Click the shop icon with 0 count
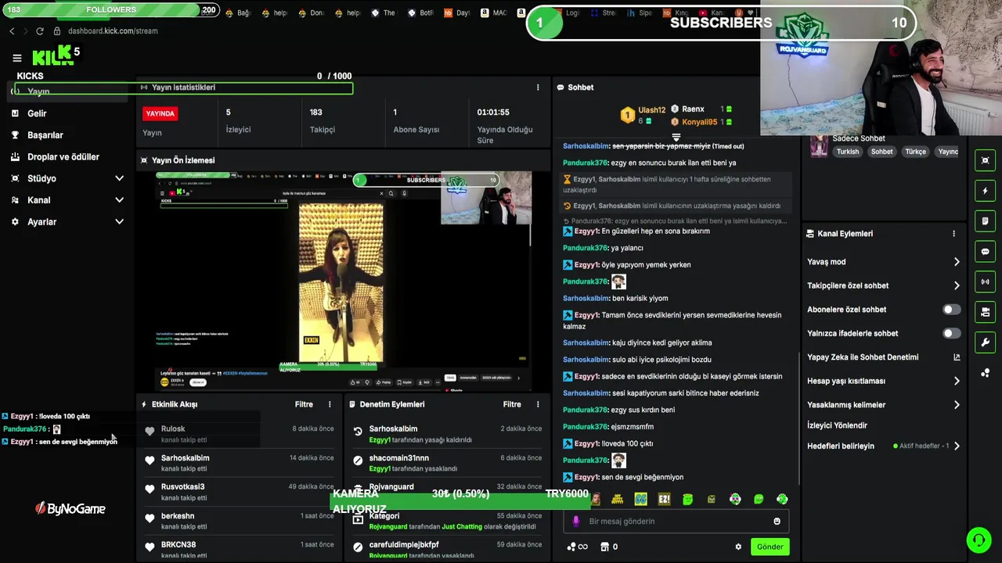 click(x=608, y=547)
